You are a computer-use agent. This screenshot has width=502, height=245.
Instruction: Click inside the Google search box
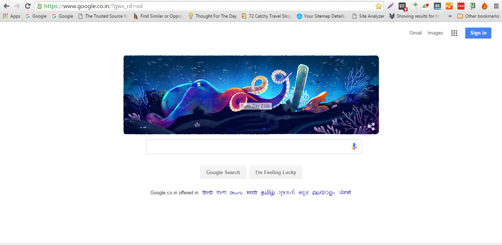(248, 147)
